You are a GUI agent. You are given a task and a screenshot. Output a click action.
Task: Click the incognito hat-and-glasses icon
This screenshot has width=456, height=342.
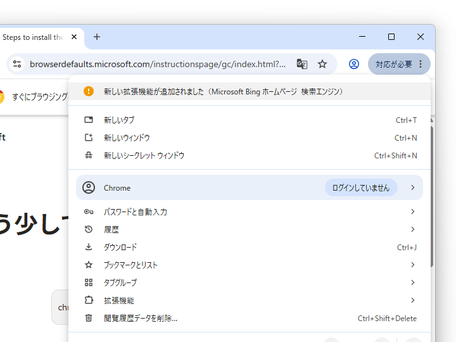click(89, 155)
